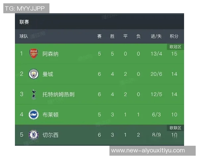Open team name 阿森纳
This screenshot has height=159, width=199.
[x=50, y=54]
